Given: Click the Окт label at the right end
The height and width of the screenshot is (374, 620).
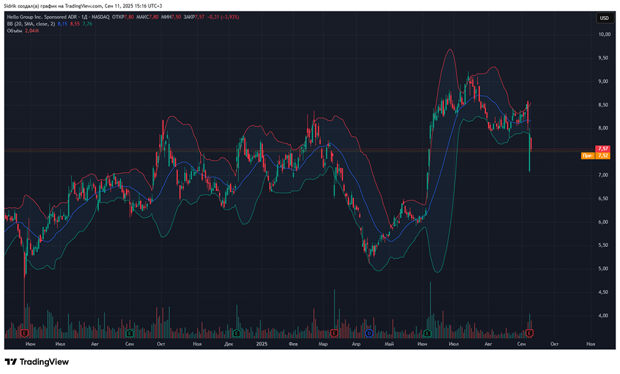Looking at the screenshot, I should (x=555, y=343).
